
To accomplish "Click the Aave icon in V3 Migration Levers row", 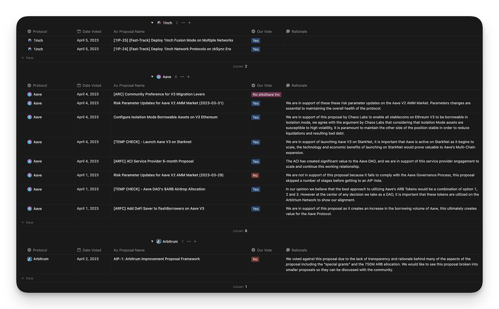I will coord(29,94).
